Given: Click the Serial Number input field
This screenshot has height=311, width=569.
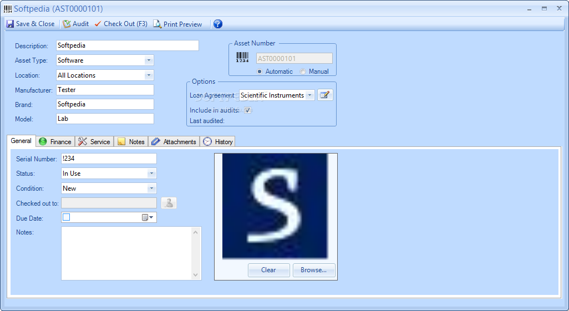Looking at the screenshot, I should click(109, 159).
